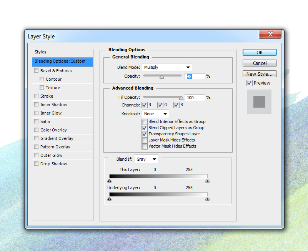Enable the Pattern Overlay checkbox

click(x=37, y=146)
